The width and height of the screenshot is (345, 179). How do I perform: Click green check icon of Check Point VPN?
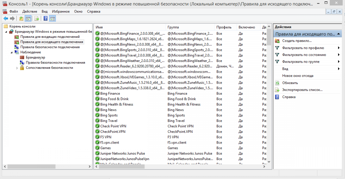click(x=97, y=126)
